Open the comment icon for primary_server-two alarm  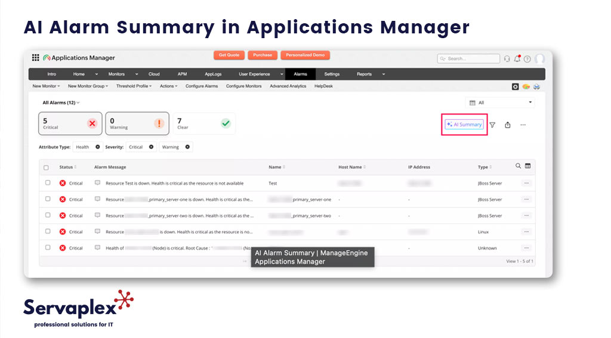[97, 215]
